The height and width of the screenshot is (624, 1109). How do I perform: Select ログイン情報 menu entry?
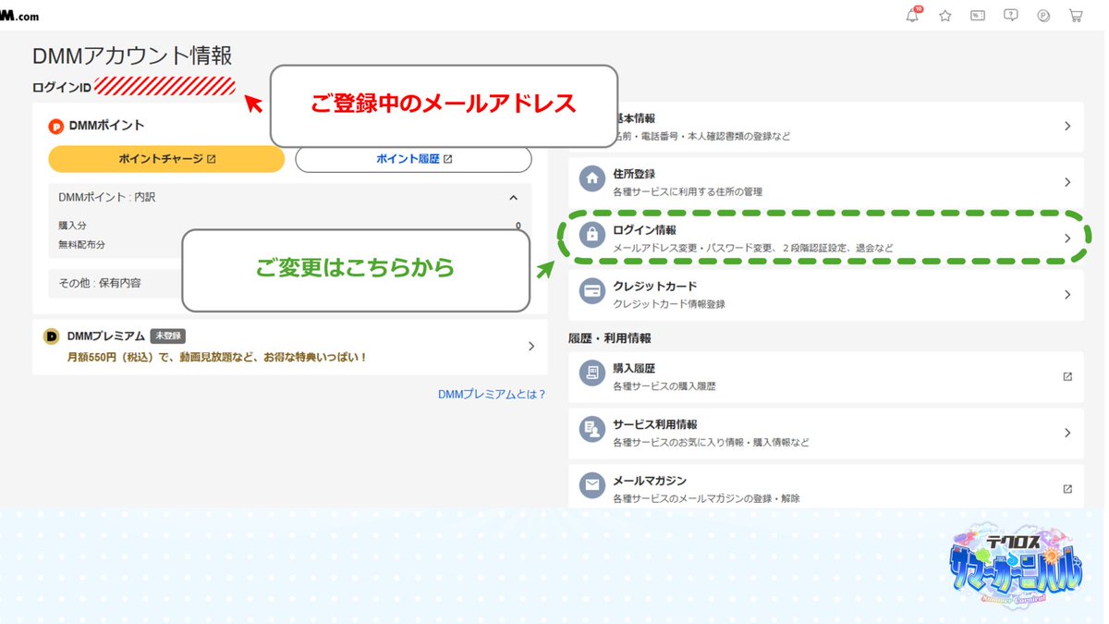pyautogui.click(x=826, y=239)
